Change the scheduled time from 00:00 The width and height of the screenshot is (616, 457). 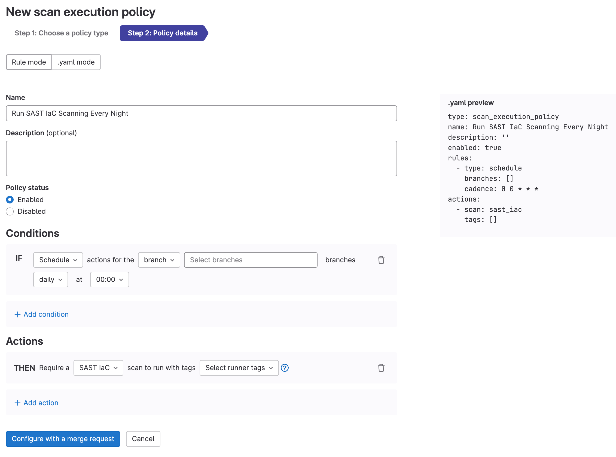(109, 279)
